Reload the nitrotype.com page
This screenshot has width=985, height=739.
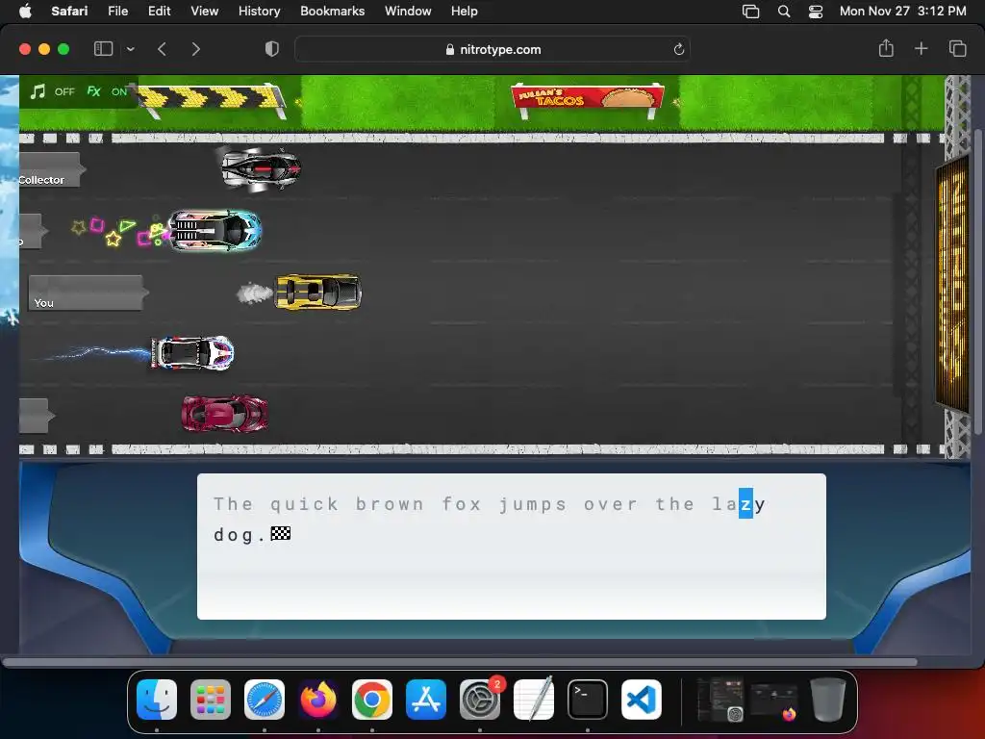tap(678, 49)
